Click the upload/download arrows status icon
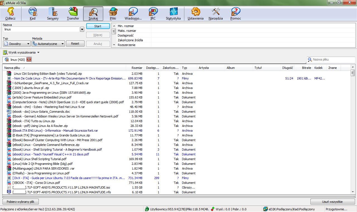This screenshot has height=212, width=357. tap(213, 209)
